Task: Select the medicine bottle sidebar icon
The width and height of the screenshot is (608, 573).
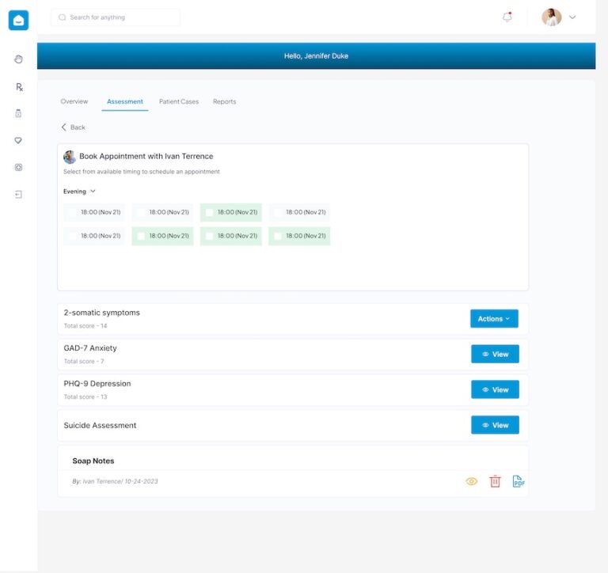Action: (18, 113)
